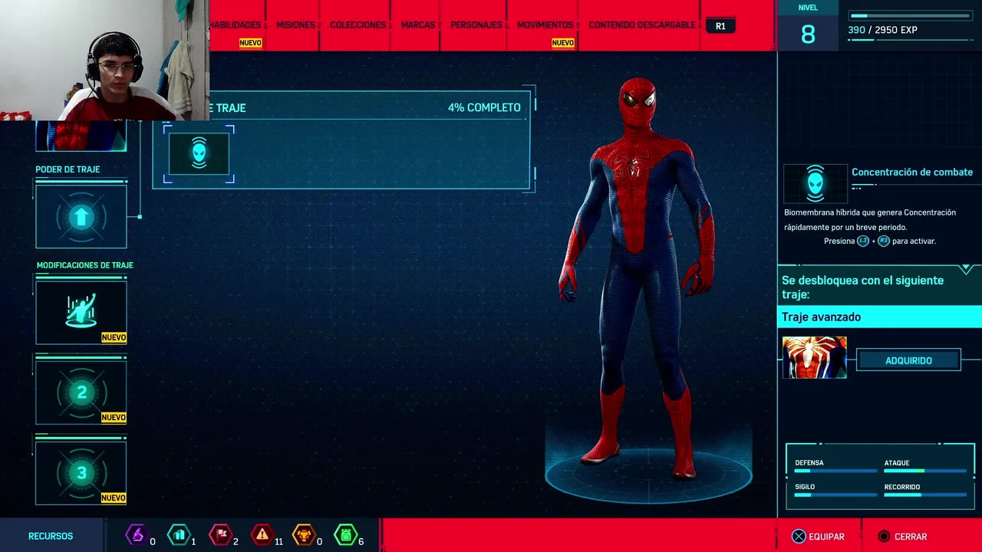Viewport: 982px width, 552px height.
Task: Click the webcam overlay of the streamer
Action: 104,61
